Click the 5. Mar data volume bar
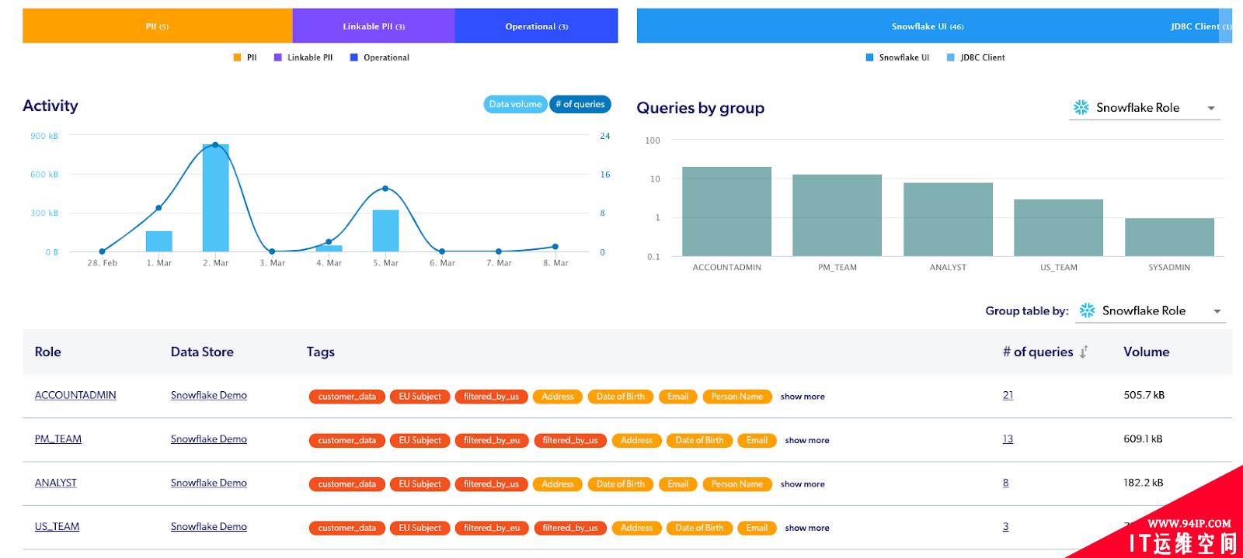The width and height of the screenshot is (1243, 558). [385, 230]
